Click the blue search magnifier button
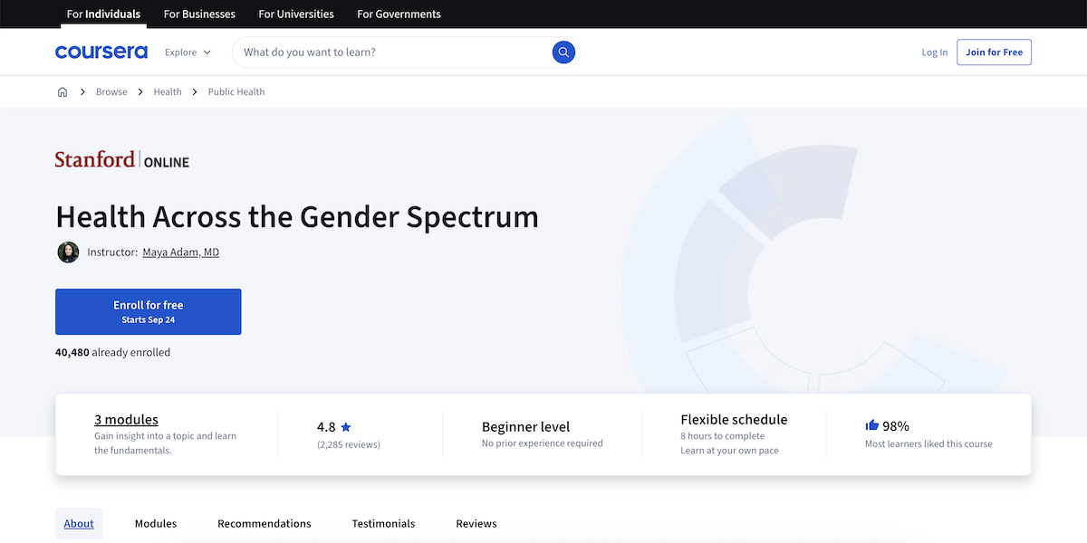The height and width of the screenshot is (543, 1087). pyautogui.click(x=563, y=52)
